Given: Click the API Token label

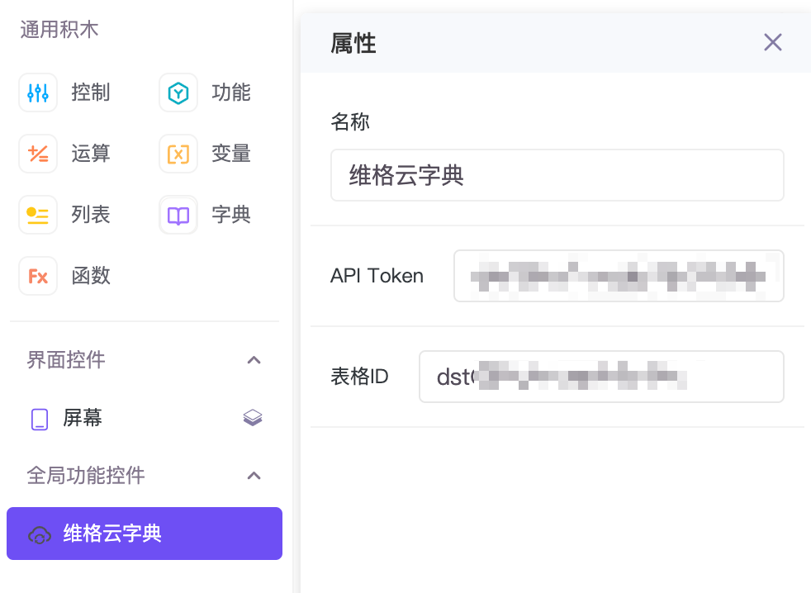Looking at the screenshot, I should pos(377,276).
